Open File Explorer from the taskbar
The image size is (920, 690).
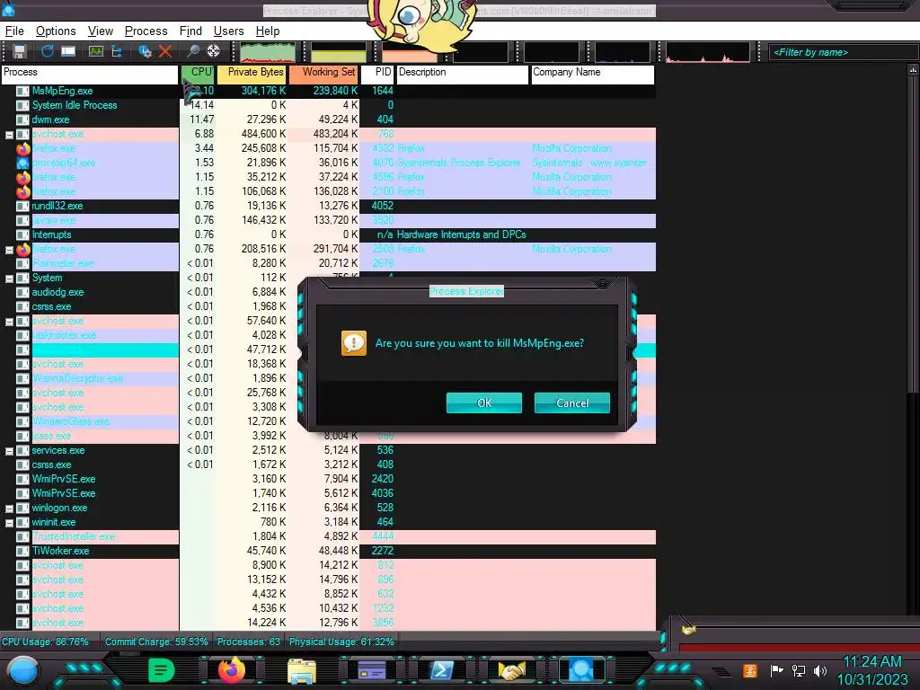point(302,670)
